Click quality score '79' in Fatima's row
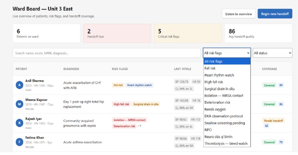 [281, 142]
